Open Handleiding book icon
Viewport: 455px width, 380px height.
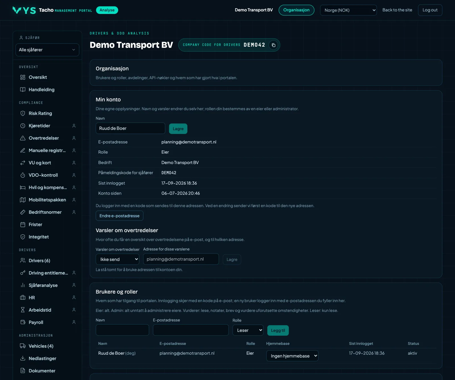click(23, 89)
